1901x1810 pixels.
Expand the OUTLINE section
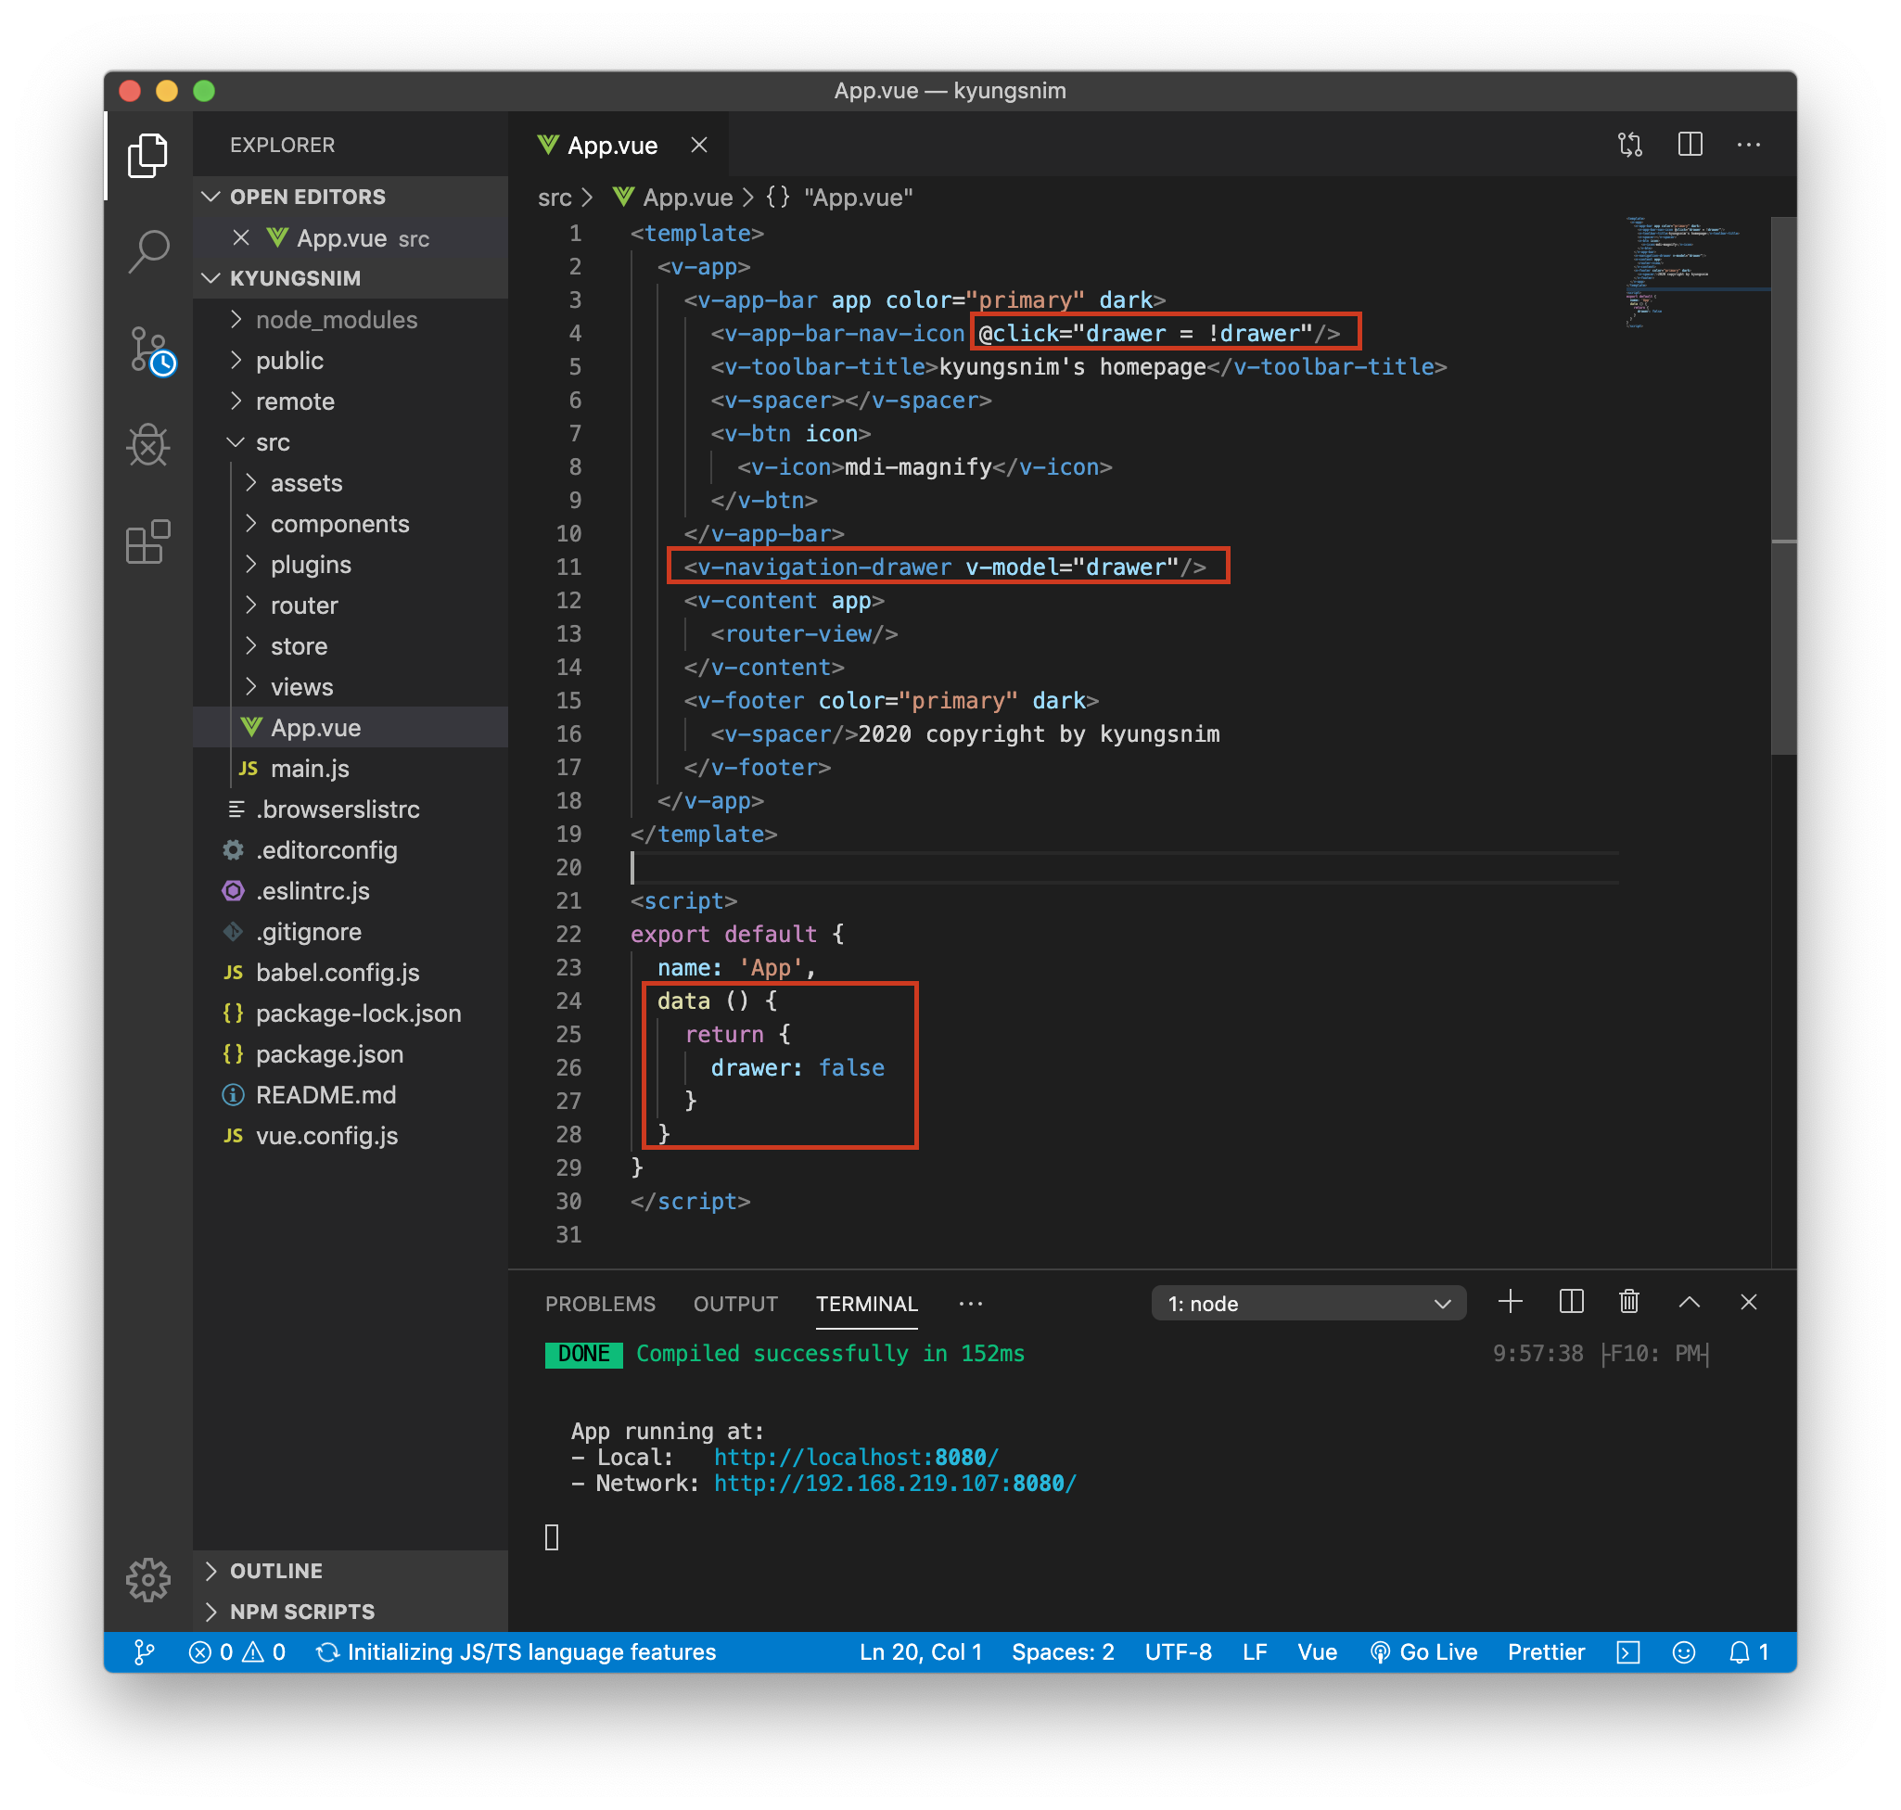(x=276, y=1571)
